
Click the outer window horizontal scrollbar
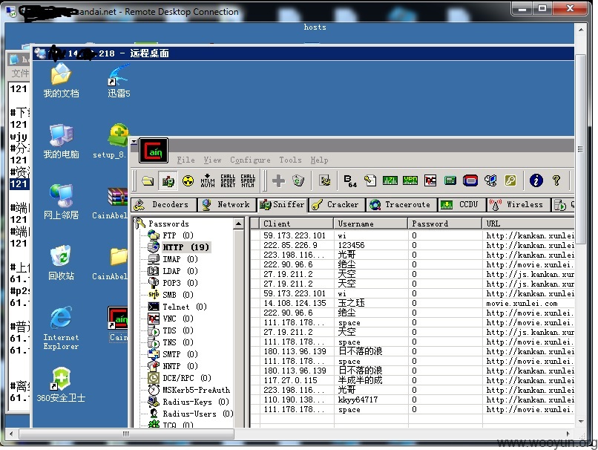coord(126,434)
